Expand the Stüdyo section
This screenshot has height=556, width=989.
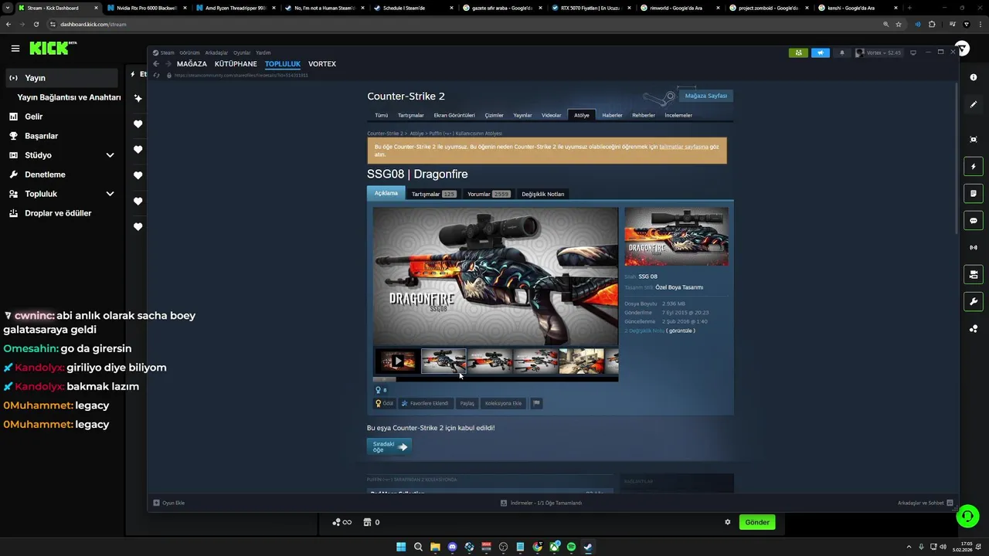[x=62, y=155]
